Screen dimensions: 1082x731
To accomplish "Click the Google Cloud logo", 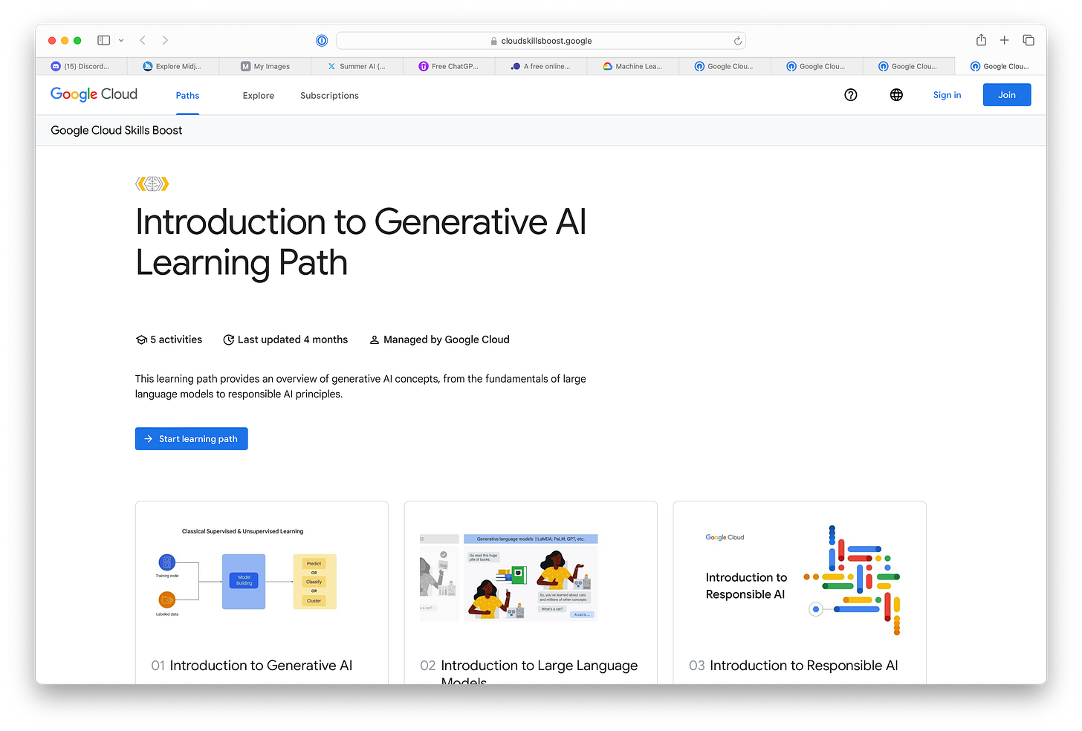I will (94, 94).
